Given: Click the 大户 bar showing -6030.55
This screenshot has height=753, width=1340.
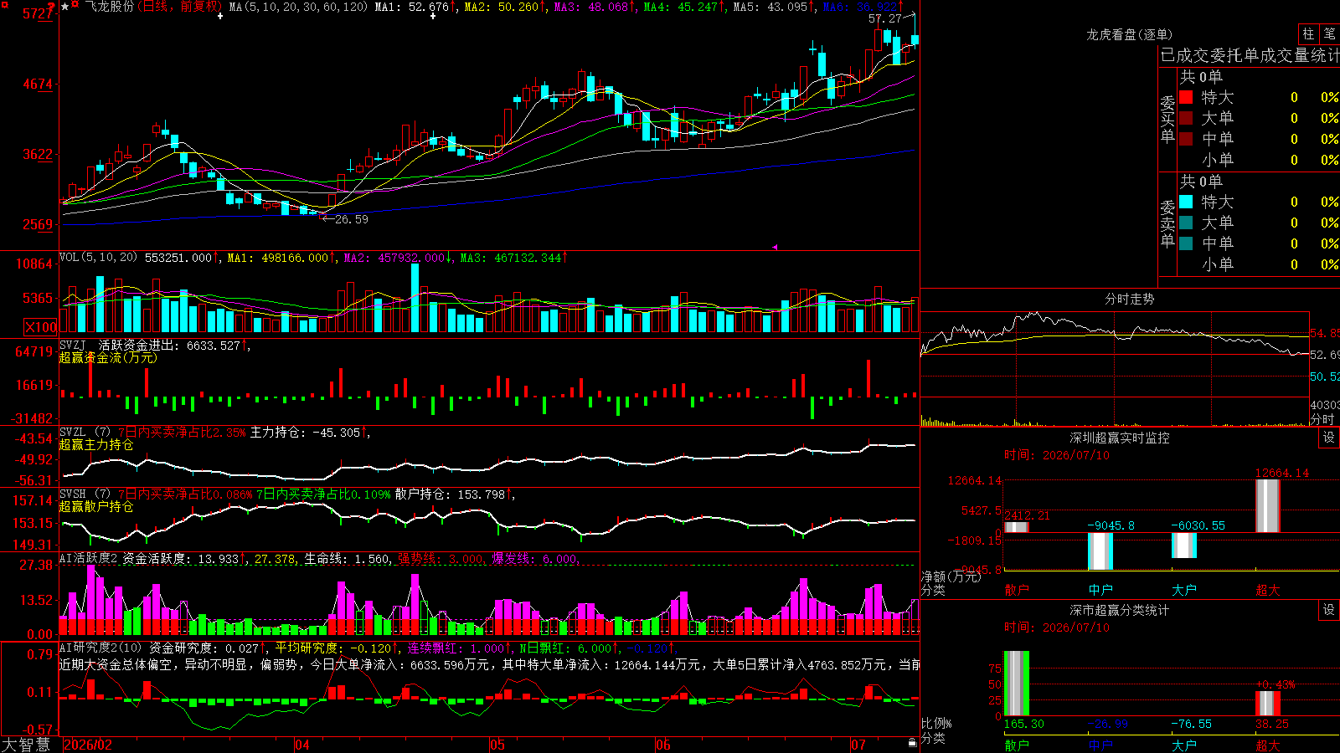Looking at the screenshot, I should coord(1184,546).
